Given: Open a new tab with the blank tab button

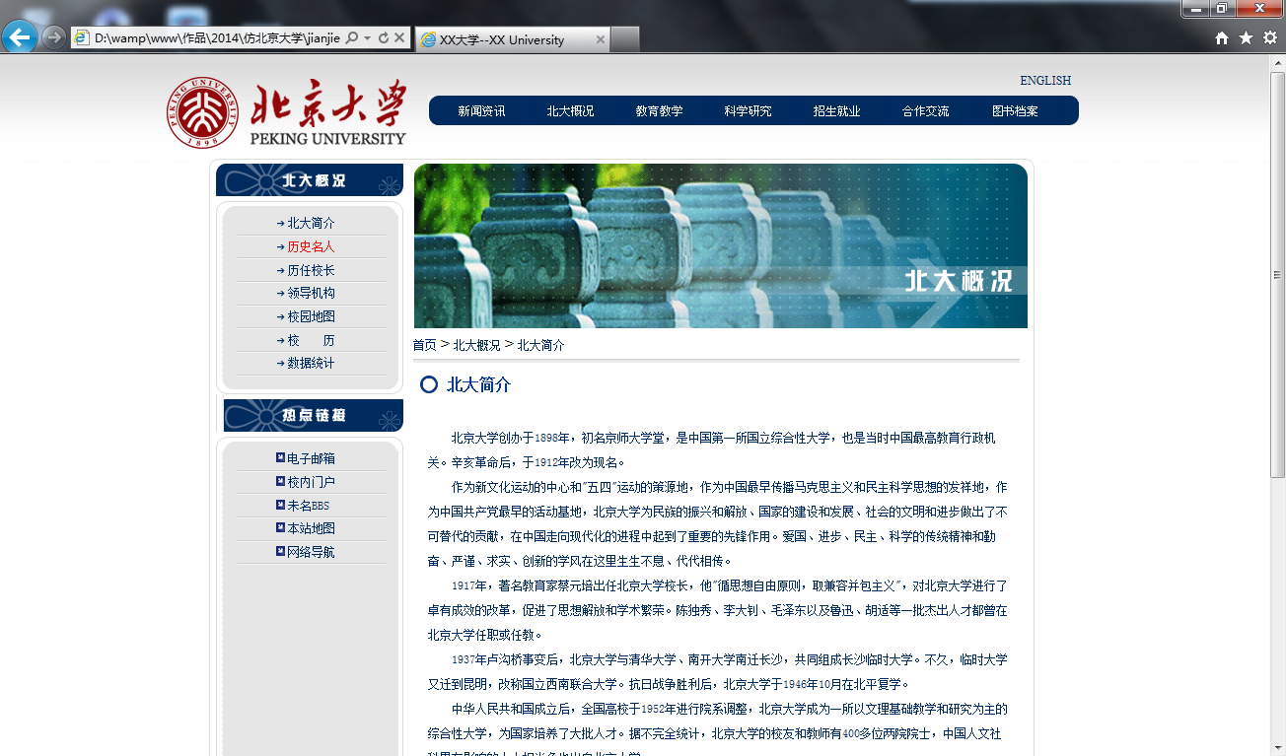Looking at the screenshot, I should click(625, 40).
